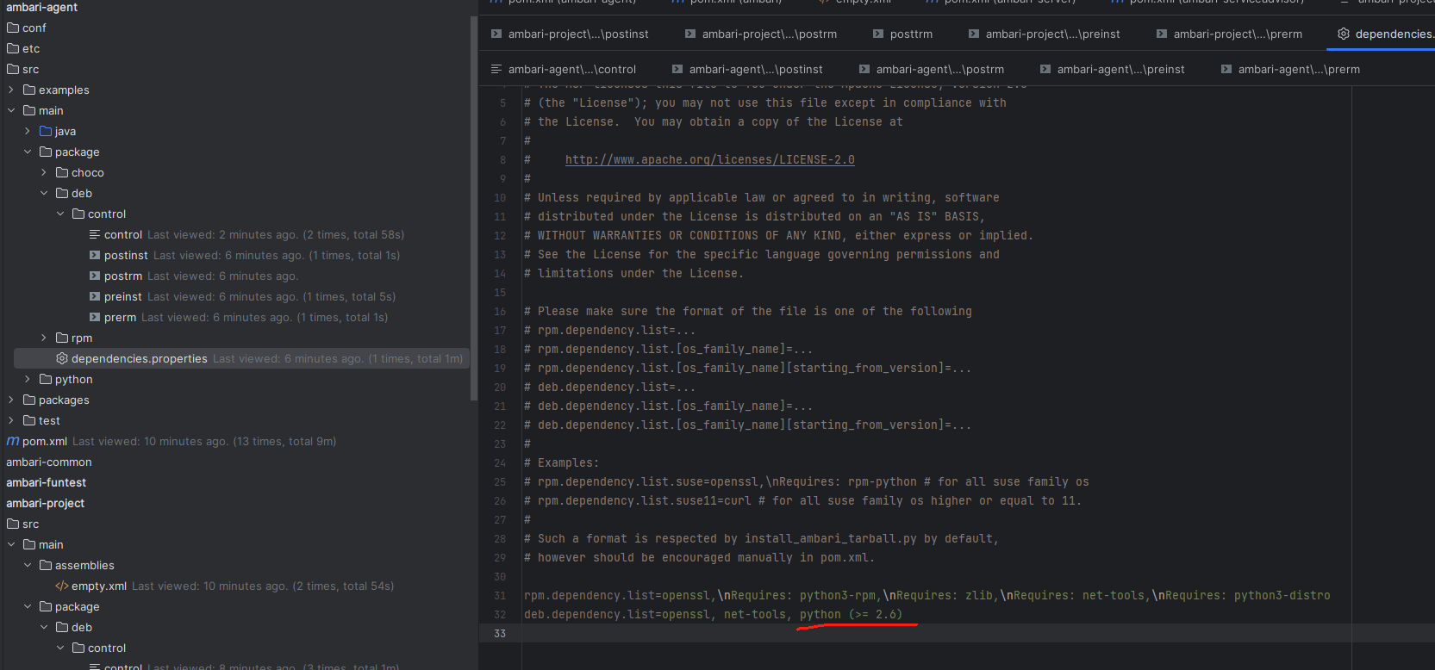Expand the java folder
Viewport: 1435px width, 670px height.
click(28, 131)
